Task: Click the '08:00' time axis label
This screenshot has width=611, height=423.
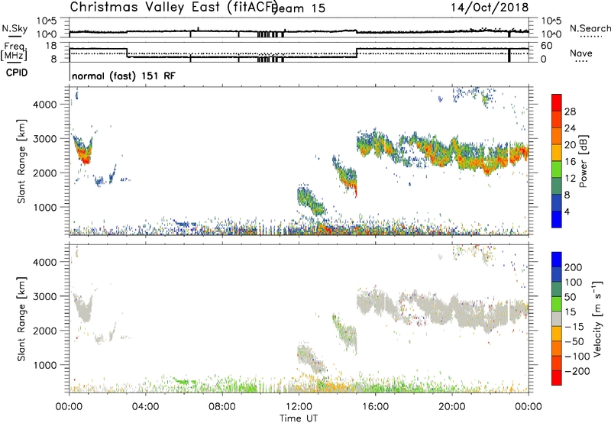Action: [222, 407]
